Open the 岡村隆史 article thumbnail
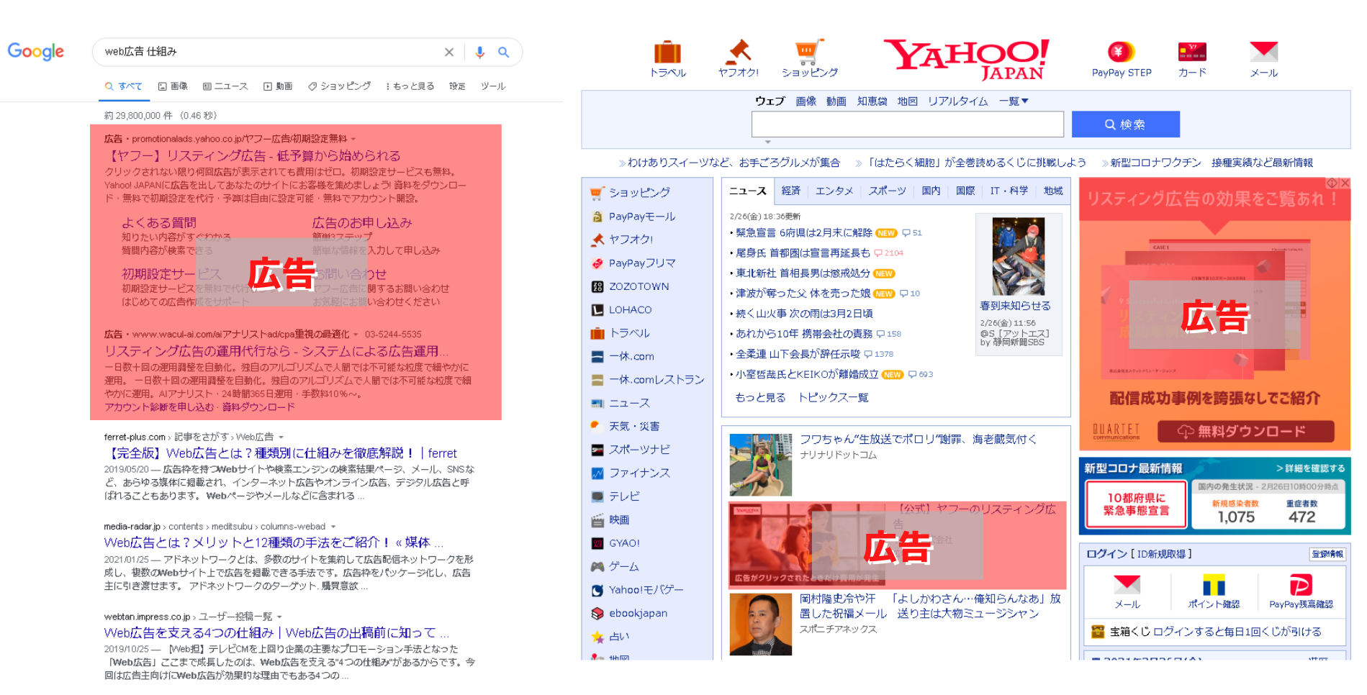1367x695 pixels. (x=760, y=624)
